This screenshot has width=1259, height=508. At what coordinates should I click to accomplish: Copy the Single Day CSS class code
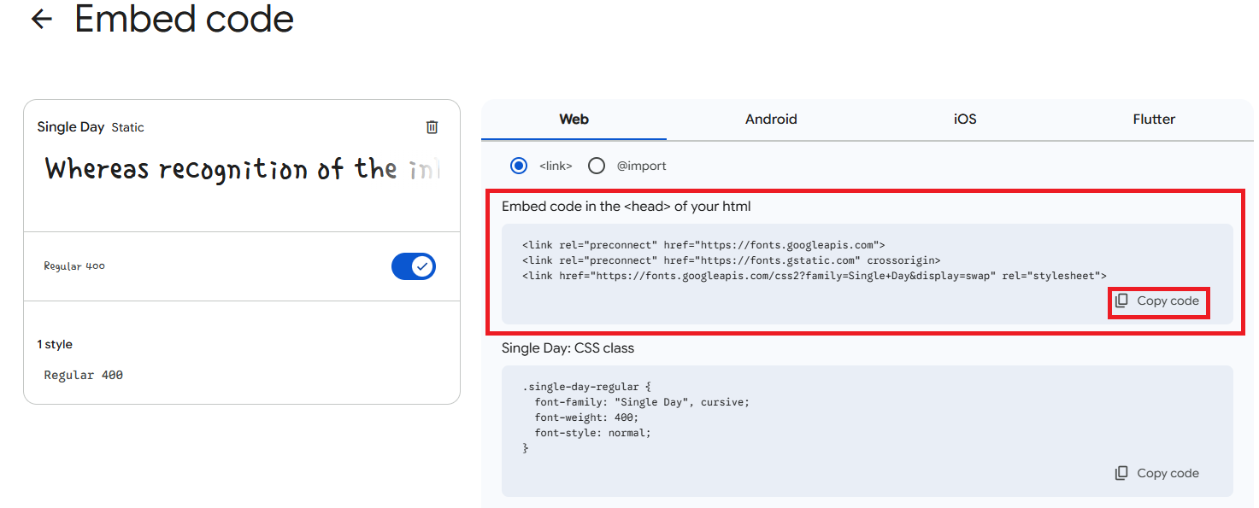[x=1157, y=473]
